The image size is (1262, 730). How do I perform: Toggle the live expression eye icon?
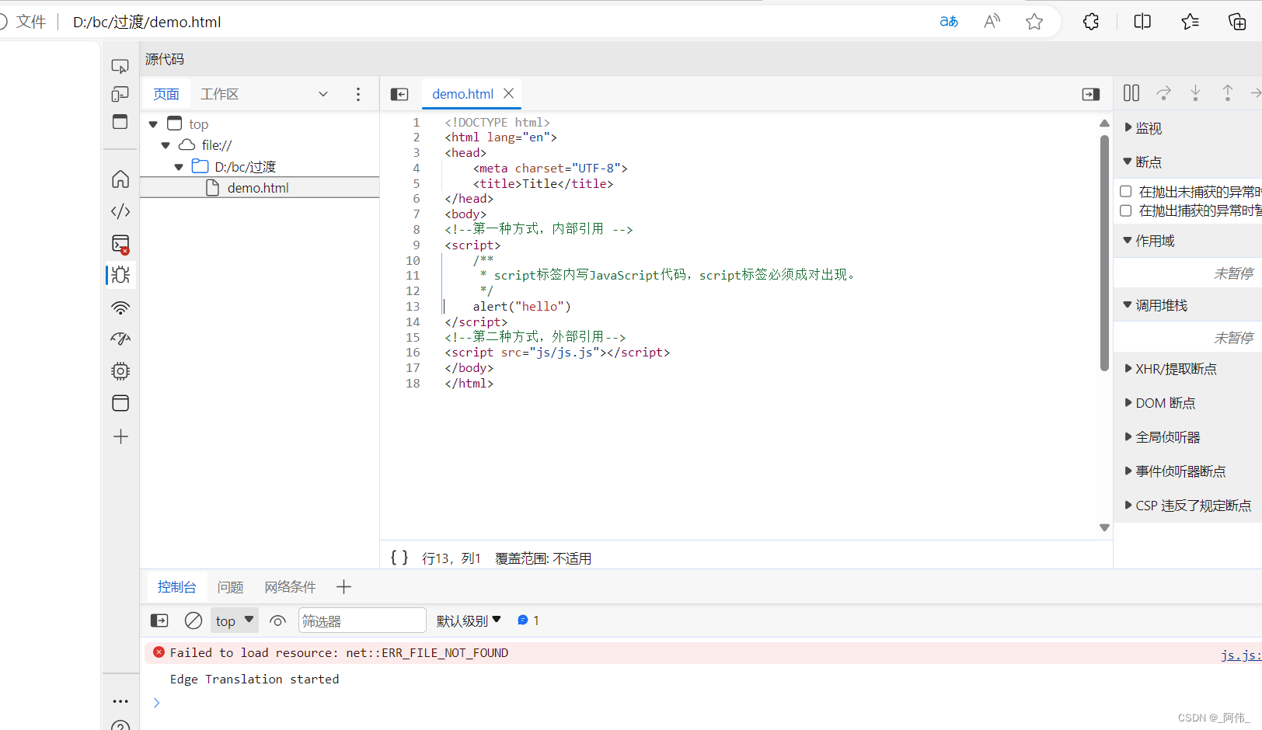[x=277, y=620]
